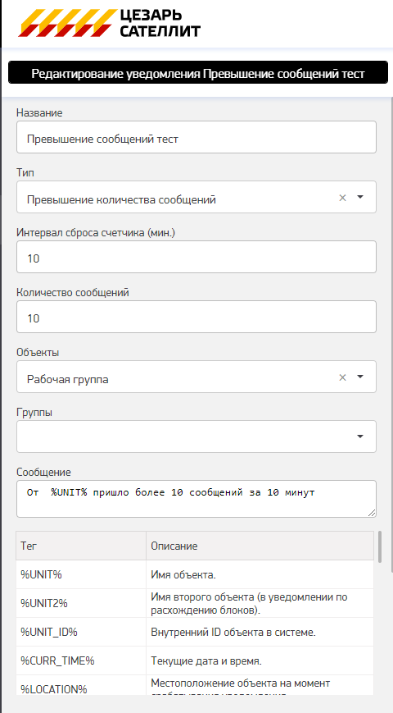Click the Тег column header

[81, 546]
